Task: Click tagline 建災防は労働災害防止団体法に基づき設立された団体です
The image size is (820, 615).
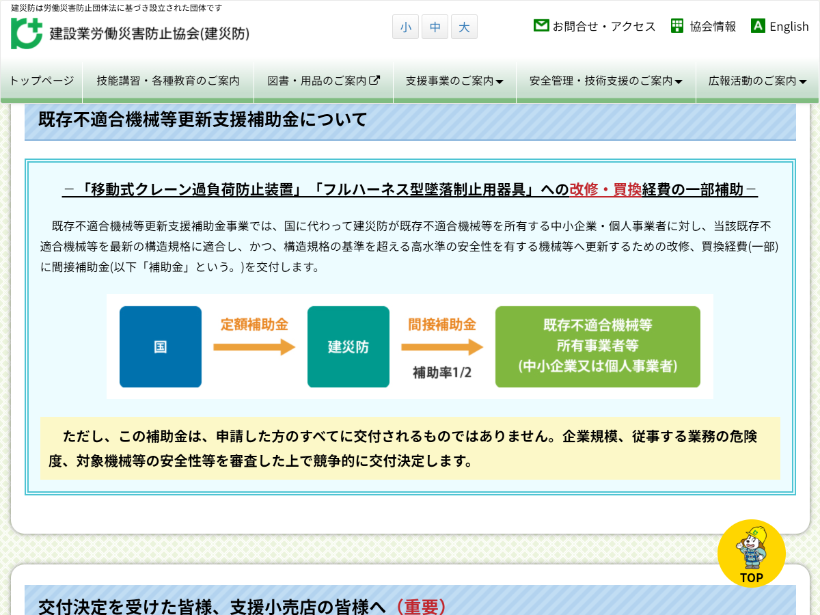Action: pos(116,8)
